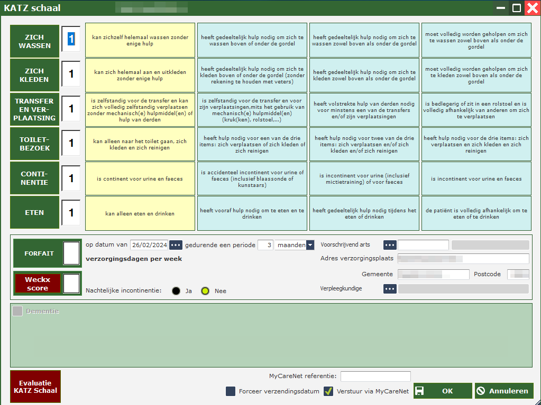The image size is (541, 405).
Task: Click the ETEN category label
Action: click(x=34, y=212)
